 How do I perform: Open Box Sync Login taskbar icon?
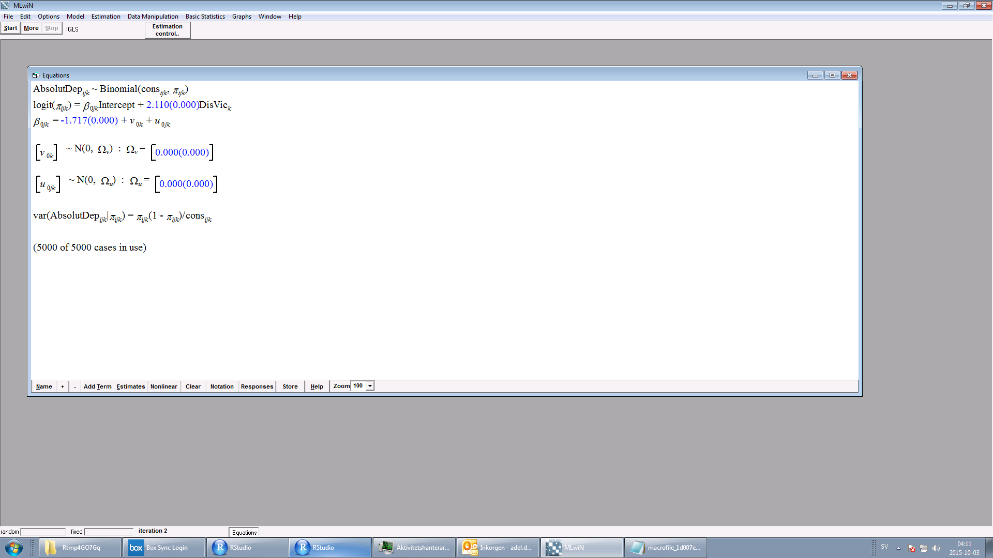point(164,548)
